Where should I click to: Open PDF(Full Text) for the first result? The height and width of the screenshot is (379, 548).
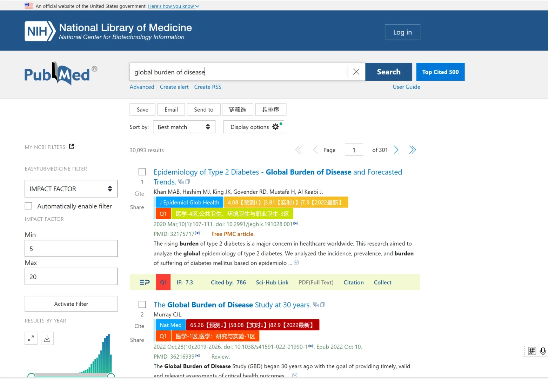pos(316,282)
